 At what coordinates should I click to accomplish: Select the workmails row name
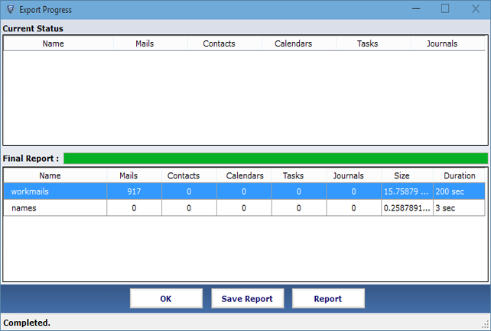[x=55, y=191]
